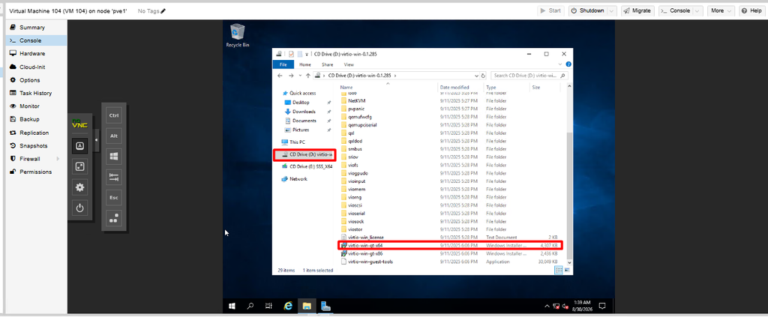Switch to Explorer Share tab
The width and height of the screenshot is (768, 317).
(x=327, y=64)
